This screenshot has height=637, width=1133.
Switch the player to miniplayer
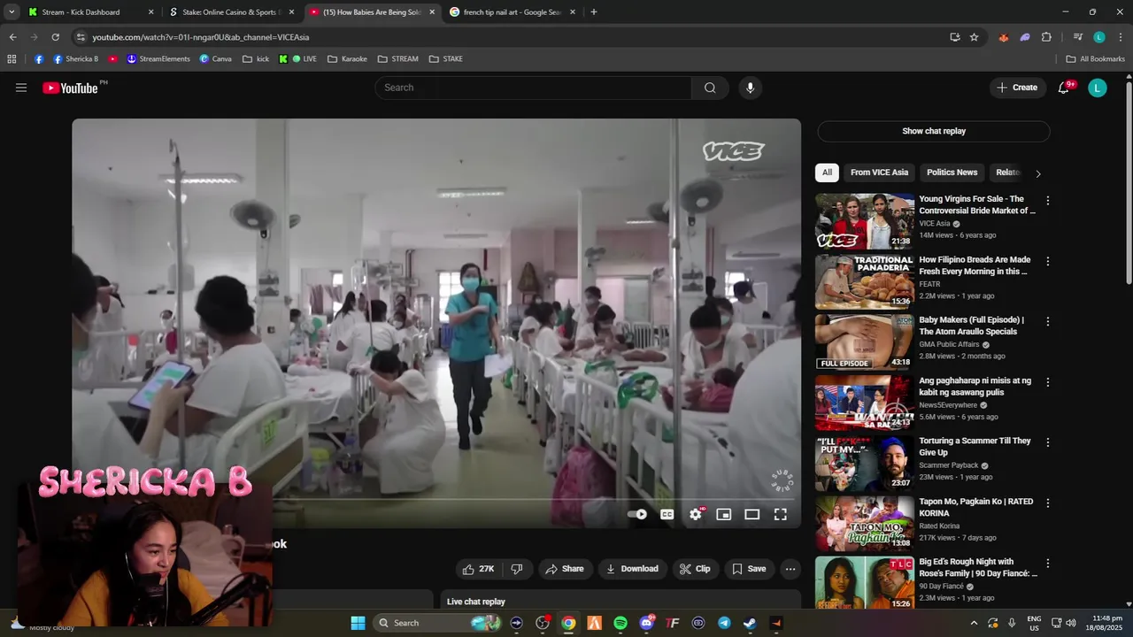click(x=724, y=514)
